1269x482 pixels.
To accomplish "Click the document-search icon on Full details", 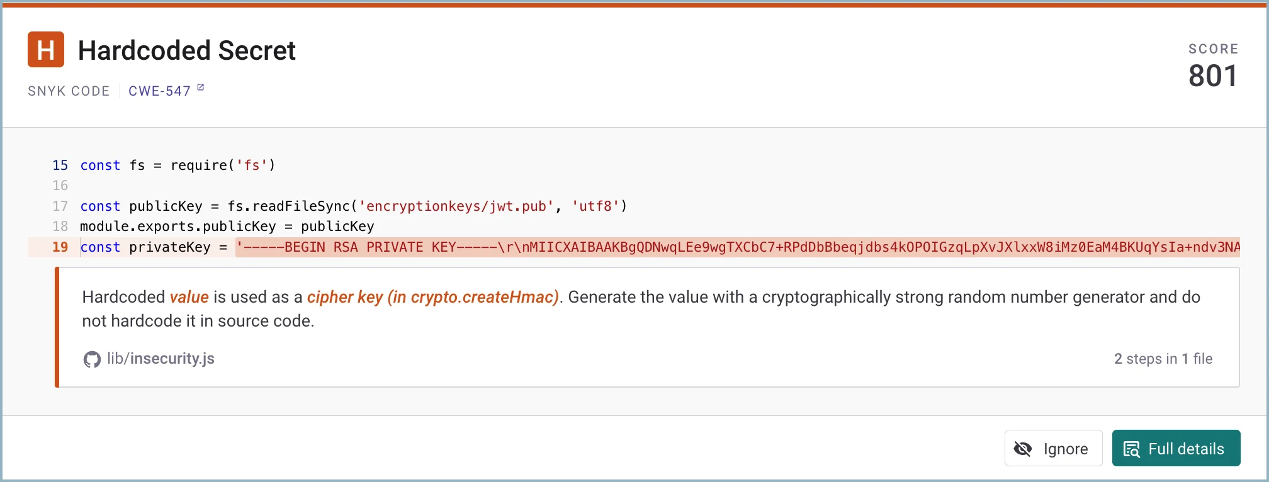I will pyautogui.click(x=1132, y=448).
